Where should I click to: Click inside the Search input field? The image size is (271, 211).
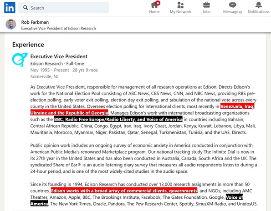coord(63,8)
